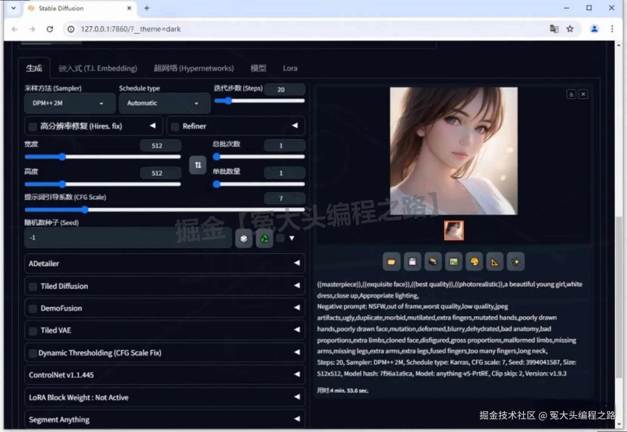Save the generated image with the save icon
Viewport: 627px width, 432px height.
coord(412,261)
